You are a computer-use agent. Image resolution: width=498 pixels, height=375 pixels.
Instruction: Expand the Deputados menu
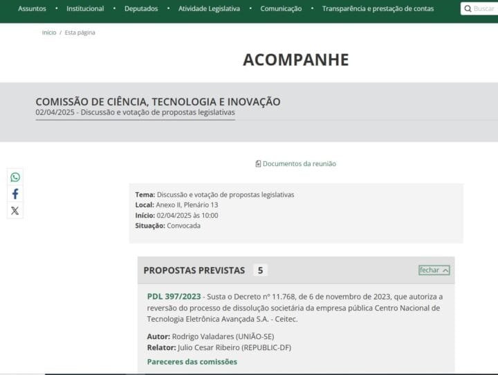141,9
